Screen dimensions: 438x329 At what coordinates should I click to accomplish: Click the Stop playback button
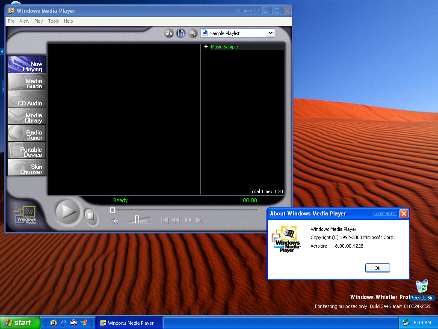[x=90, y=215]
